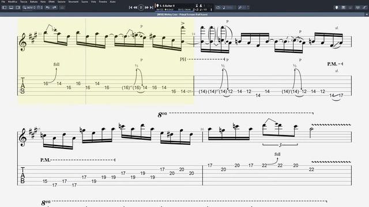Open the Nota menu

pyautogui.click(x=43, y=2)
